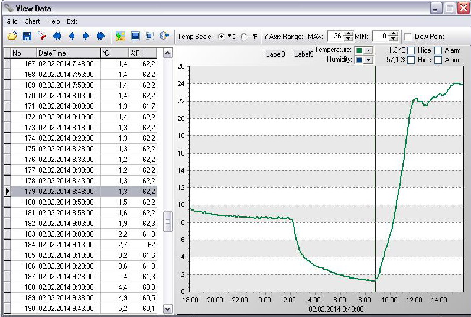Viewport: 471px width, 317px height.
Task: Click the blue floppy disk save icon
Action: click(x=27, y=36)
